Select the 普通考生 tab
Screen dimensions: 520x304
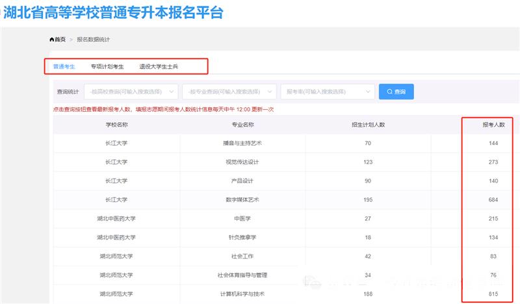click(x=64, y=67)
